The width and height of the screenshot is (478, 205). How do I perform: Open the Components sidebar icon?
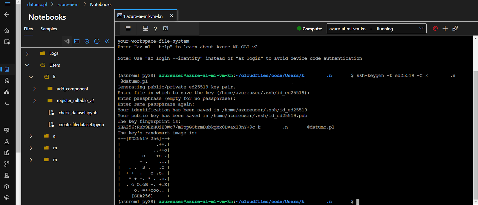pyautogui.click(x=7, y=153)
